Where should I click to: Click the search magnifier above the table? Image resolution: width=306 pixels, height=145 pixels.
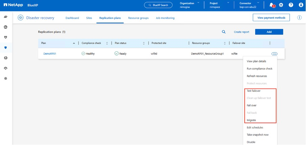point(224,32)
